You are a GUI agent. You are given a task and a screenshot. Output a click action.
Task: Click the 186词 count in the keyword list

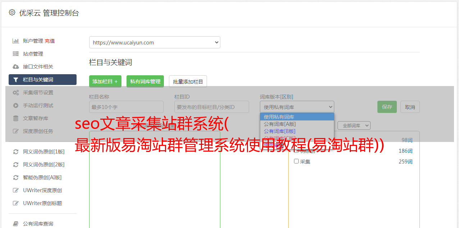click(x=405, y=151)
